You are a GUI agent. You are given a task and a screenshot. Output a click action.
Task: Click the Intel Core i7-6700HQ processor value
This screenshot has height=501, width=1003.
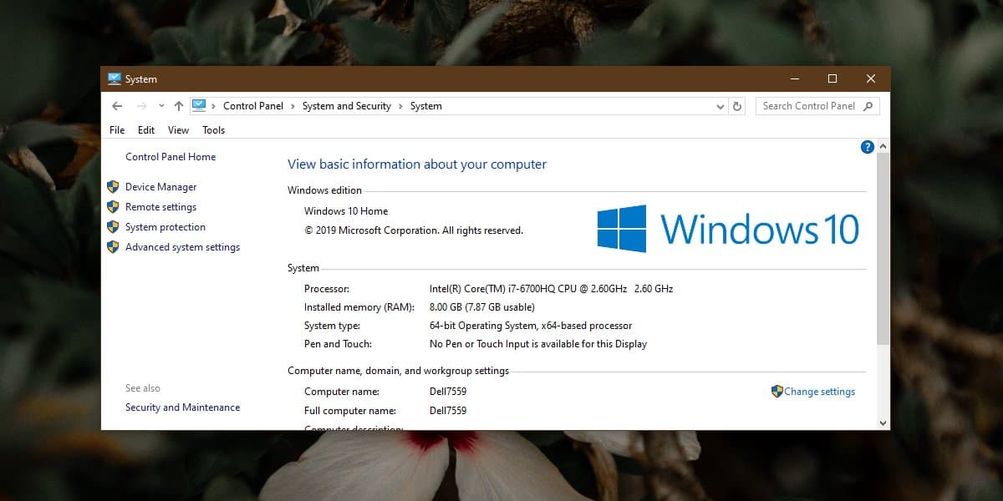[551, 289]
